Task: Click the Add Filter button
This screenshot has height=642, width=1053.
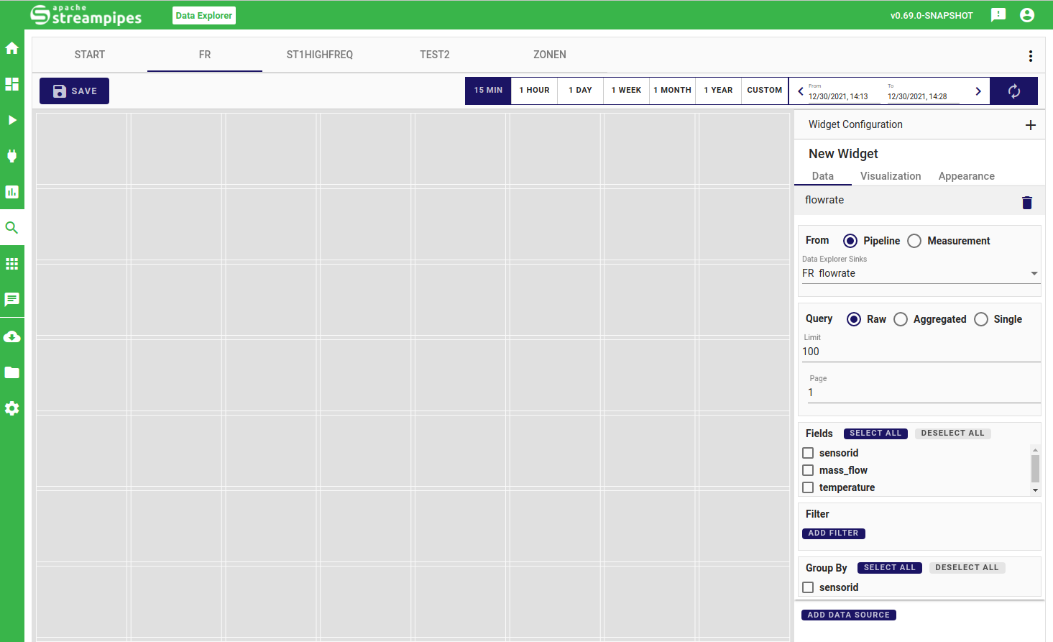Action: click(x=833, y=533)
